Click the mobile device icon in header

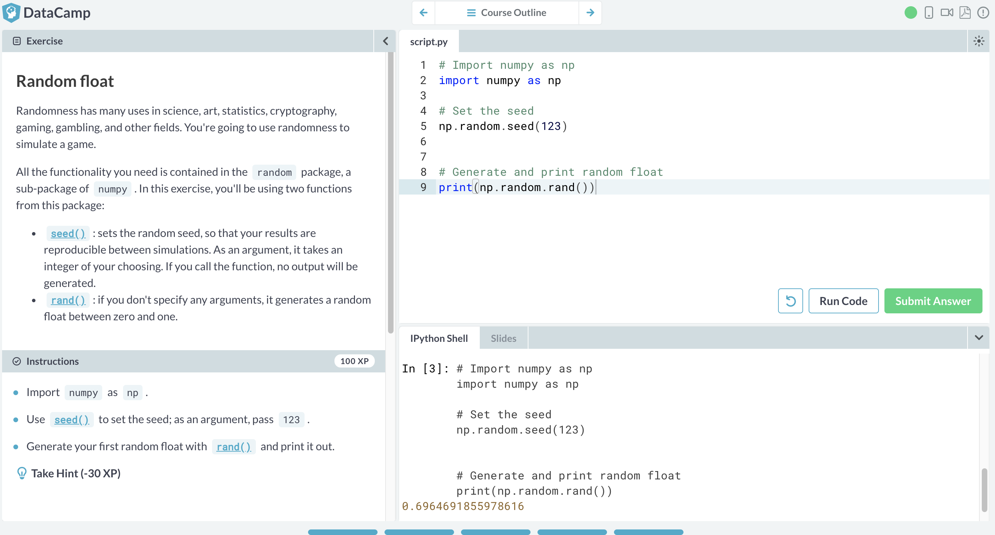[929, 13]
